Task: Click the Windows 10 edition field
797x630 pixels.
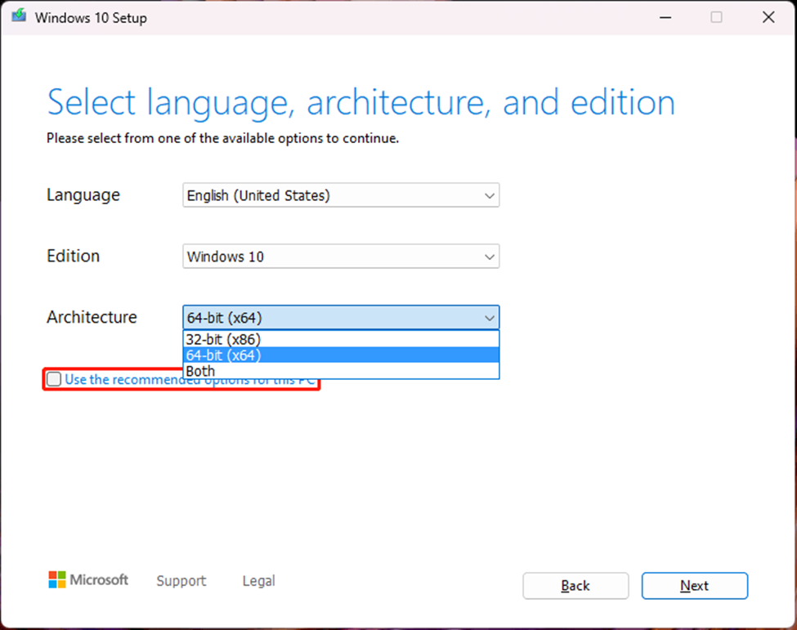Action: [x=341, y=257]
